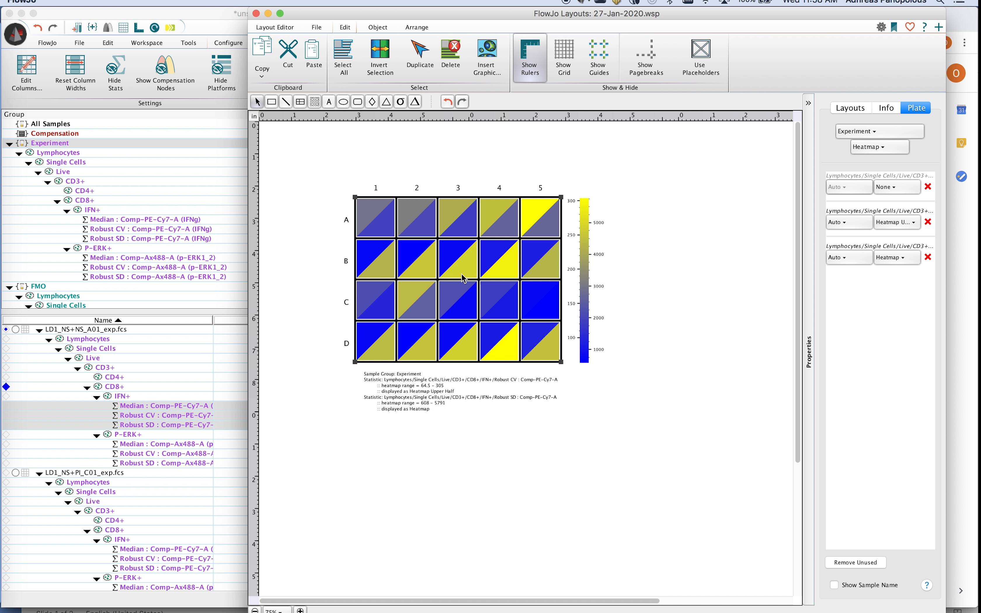The height and width of the screenshot is (613, 981).
Task: Select the text tool in drawing toolbar
Action: point(329,102)
